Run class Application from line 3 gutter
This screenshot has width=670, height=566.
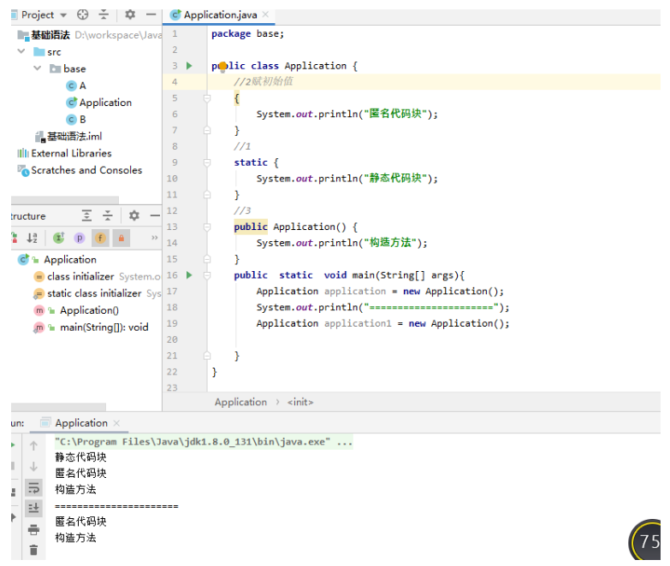[x=189, y=66]
